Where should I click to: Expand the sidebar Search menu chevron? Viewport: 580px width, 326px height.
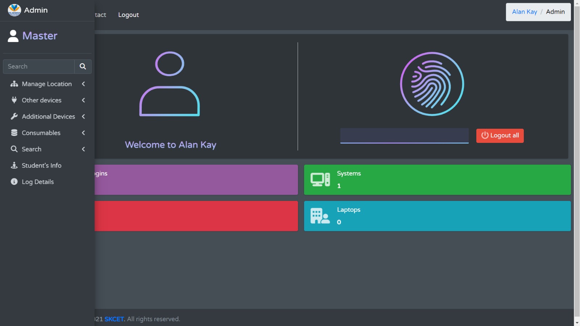coord(83,149)
